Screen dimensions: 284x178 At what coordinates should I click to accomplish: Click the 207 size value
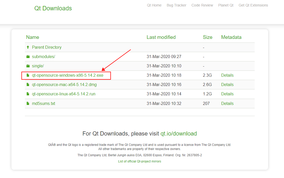pos(206,103)
